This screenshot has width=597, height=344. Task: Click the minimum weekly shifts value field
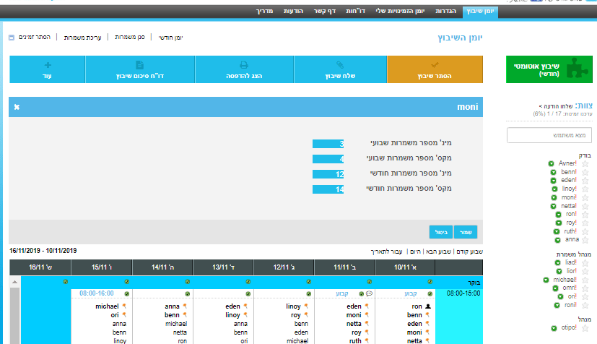point(339,144)
